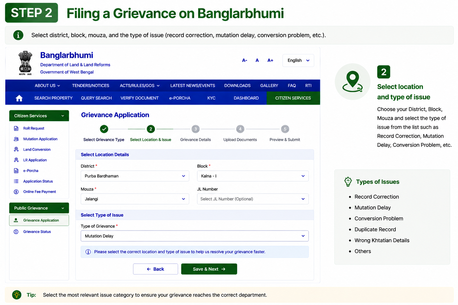Open the District dropdown showing Purba Bardhaman

pos(135,176)
